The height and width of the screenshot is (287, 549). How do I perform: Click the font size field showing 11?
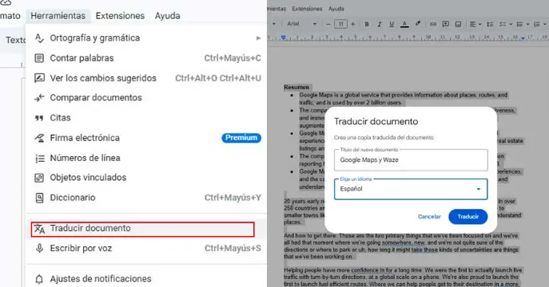point(340,24)
